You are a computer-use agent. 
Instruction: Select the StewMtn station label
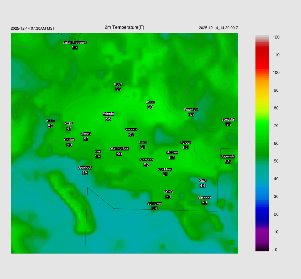tap(228, 120)
